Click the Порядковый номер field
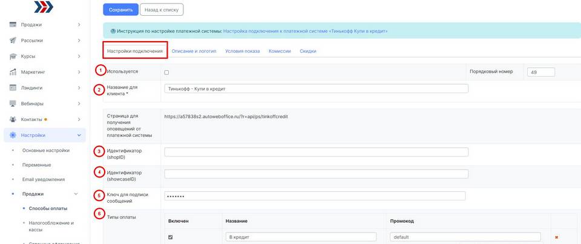The width and height of the screenshot is (581, 244). coord(541,72)
